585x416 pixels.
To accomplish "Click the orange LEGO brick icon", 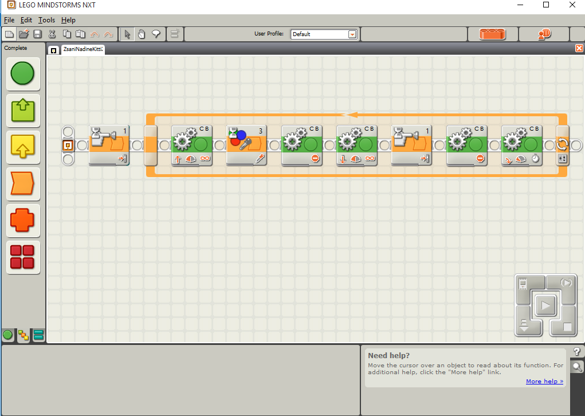I will coord(492,34).
